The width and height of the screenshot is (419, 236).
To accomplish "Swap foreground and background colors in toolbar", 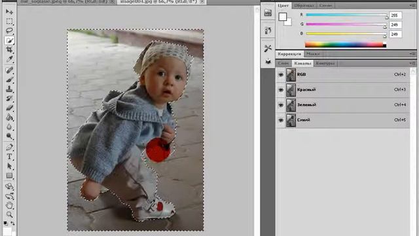I will (12, 223).
